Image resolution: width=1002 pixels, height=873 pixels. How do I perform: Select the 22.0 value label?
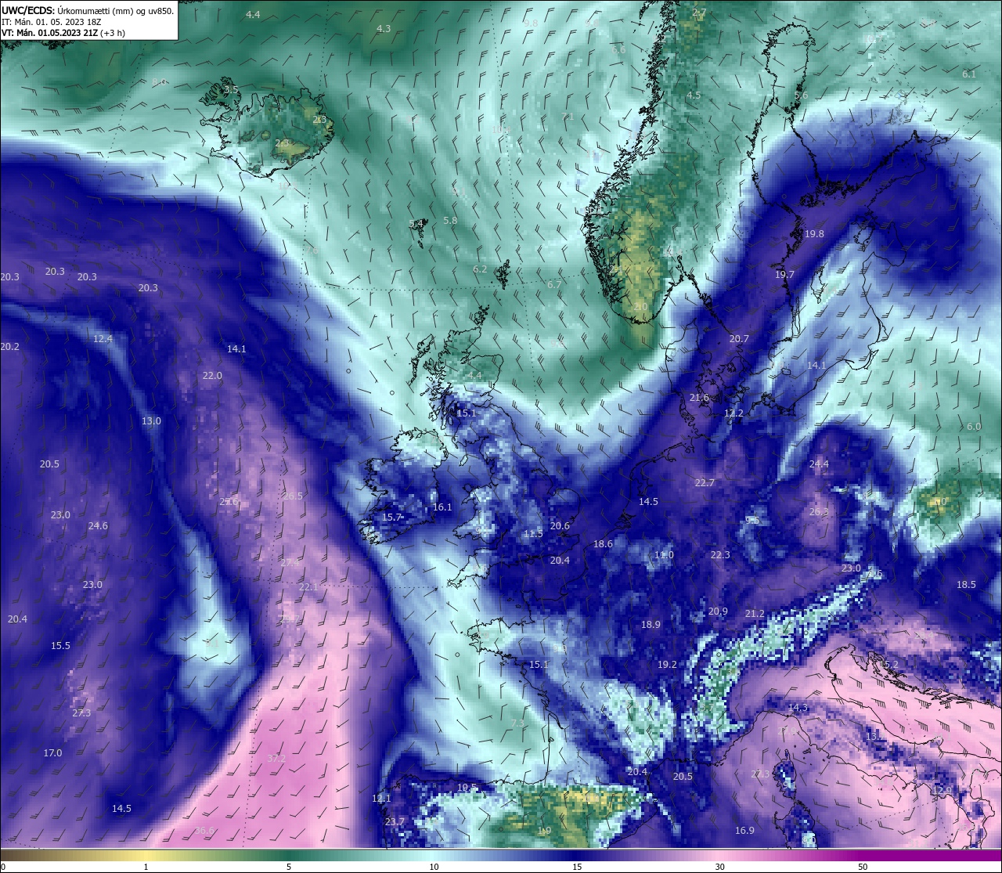tap(212, 375)
